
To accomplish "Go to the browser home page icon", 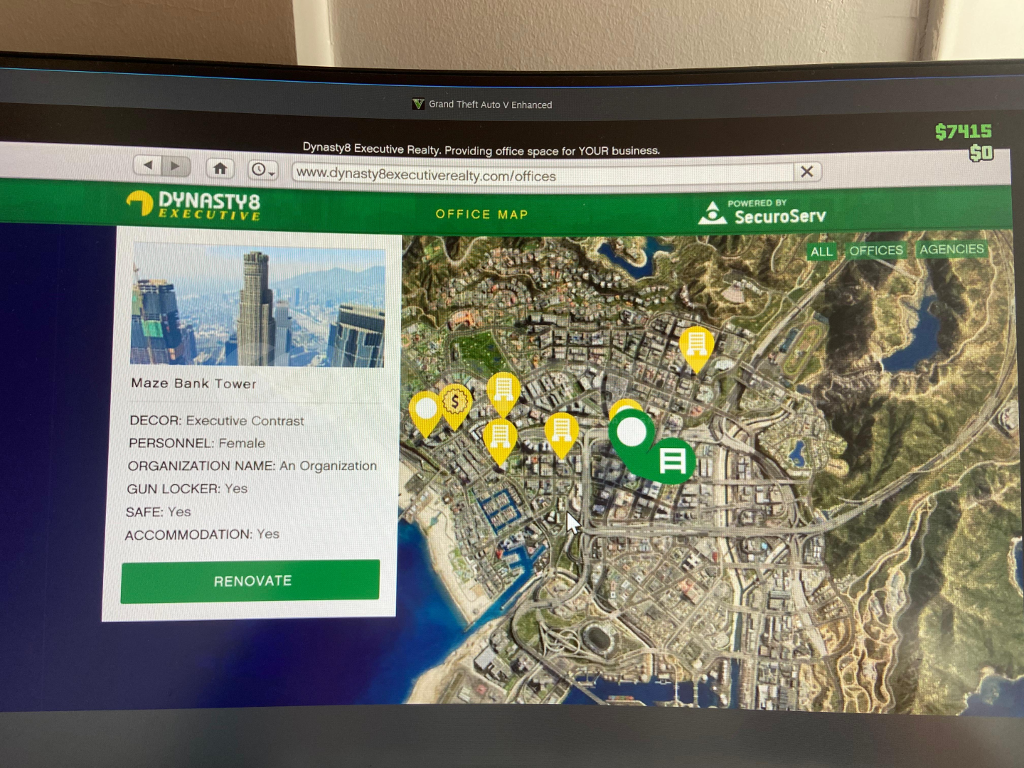I will 220,169.
